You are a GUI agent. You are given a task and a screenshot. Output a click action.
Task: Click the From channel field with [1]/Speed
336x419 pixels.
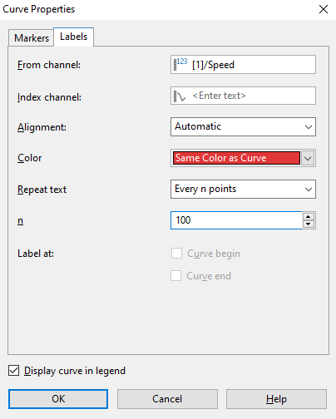click(243, 64)
